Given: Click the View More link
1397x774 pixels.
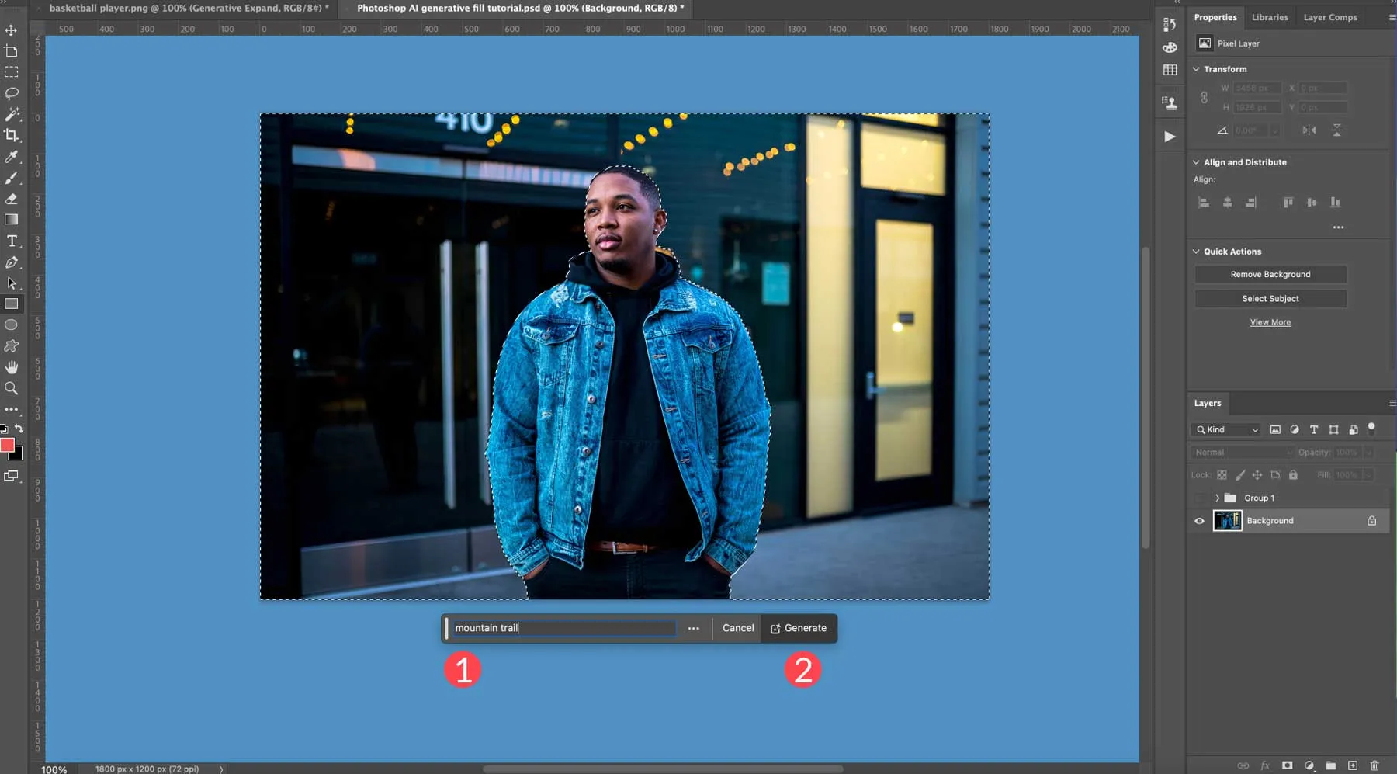Looking at the screenshot, I should coord(1270,322).
